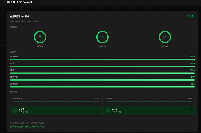Click the 获赞 progress bar
The width and height of the screenshot is (201, 133).
103,73
